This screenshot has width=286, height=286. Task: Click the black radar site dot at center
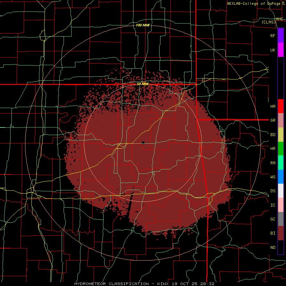click(x=143, y=143)
